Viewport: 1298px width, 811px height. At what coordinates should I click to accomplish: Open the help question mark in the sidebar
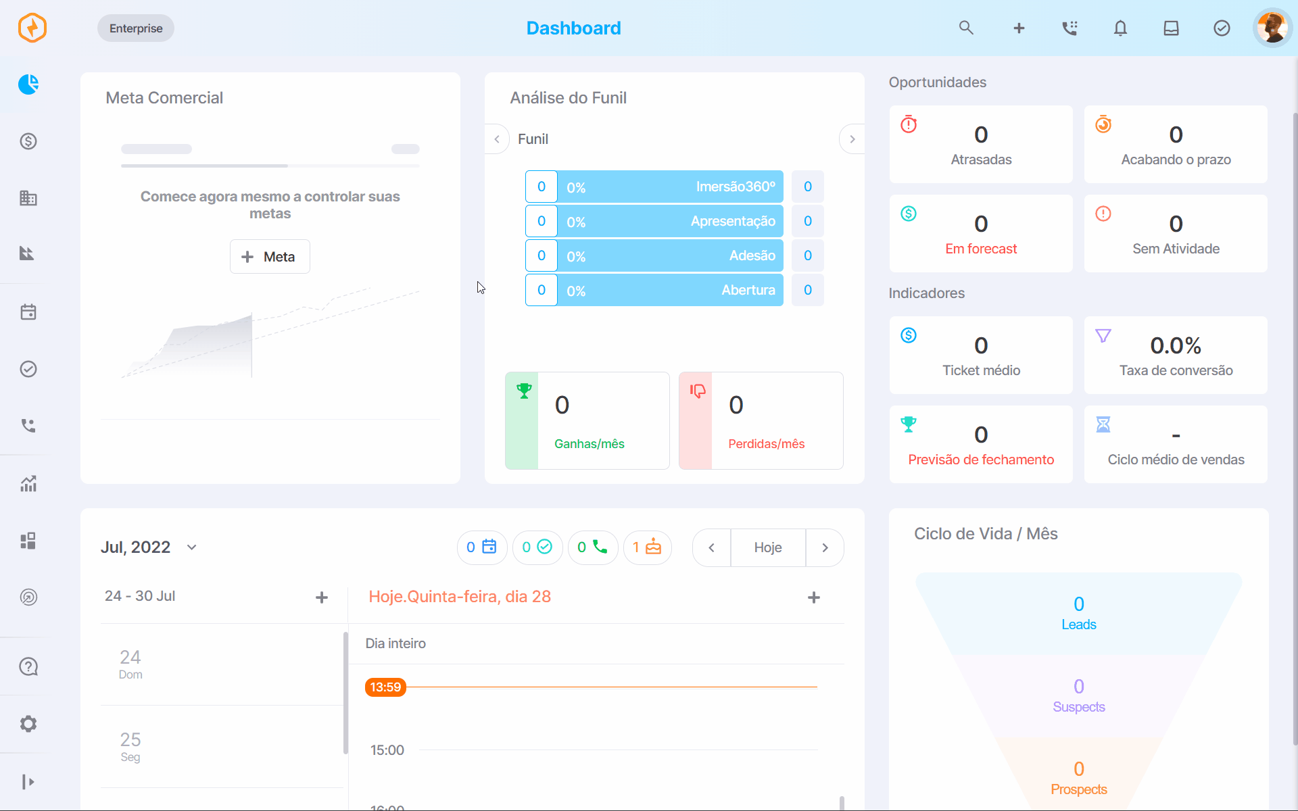[28, 667]
